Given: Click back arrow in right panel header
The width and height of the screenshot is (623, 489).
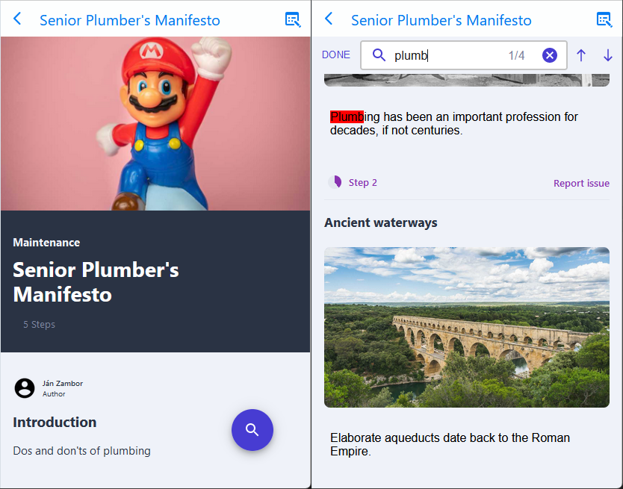Looking at the screenshot, I should (329, 19).
